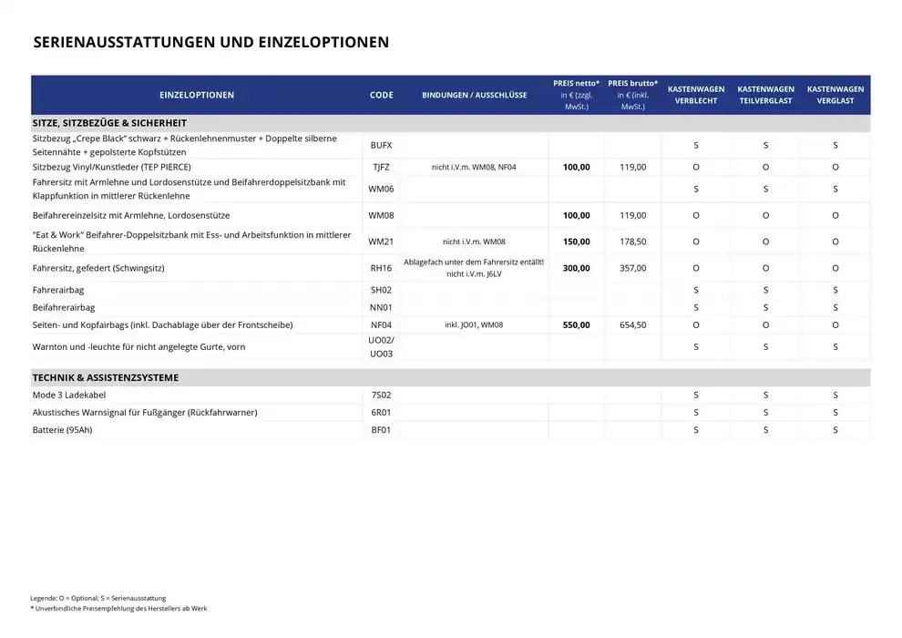The height and width of the screenshot is (638, 902).
Task: Click the PREIS netto column header
Action: pos(576,95)
